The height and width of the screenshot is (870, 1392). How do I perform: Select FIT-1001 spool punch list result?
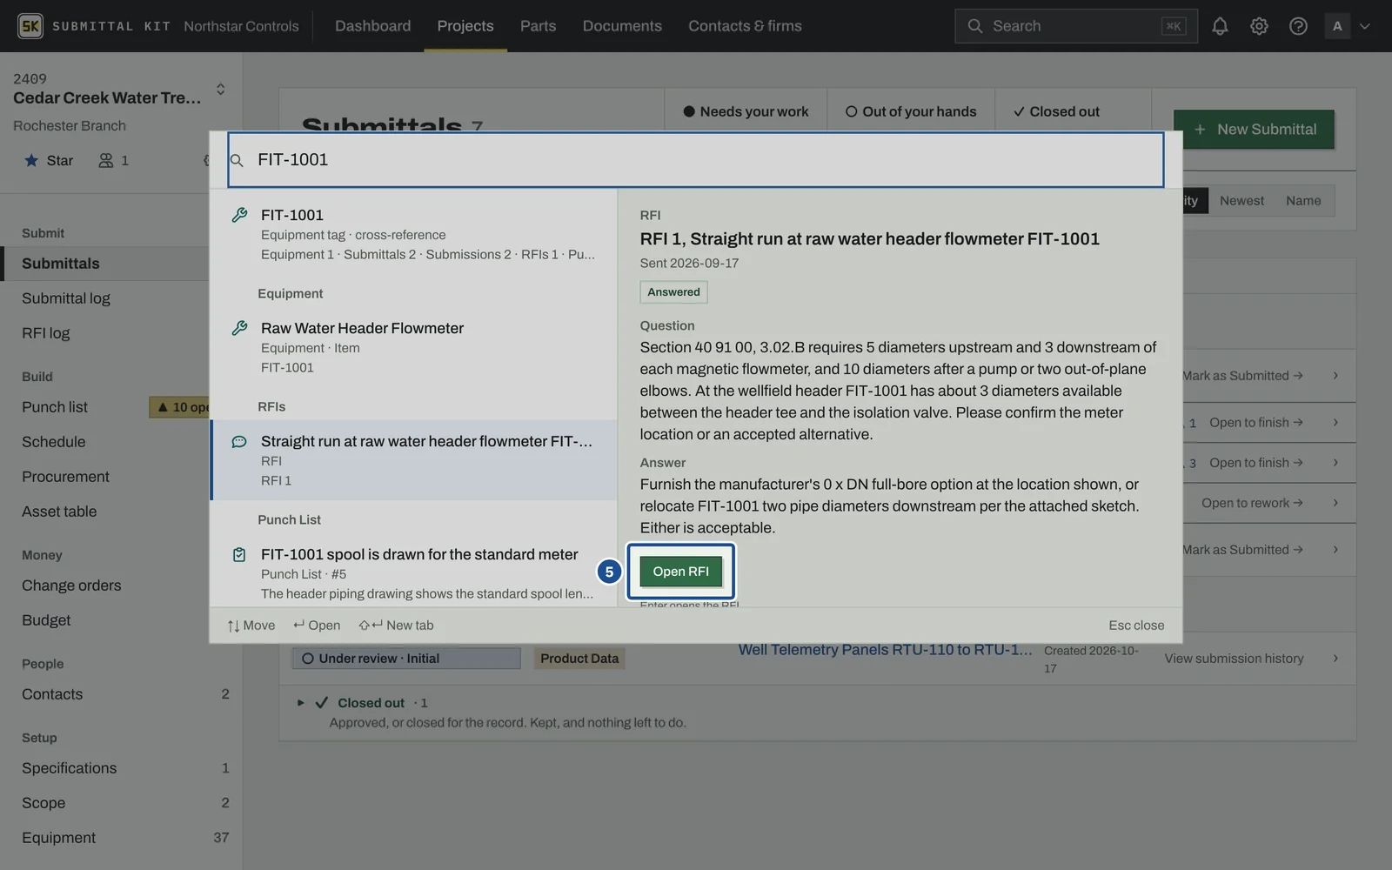414,573
